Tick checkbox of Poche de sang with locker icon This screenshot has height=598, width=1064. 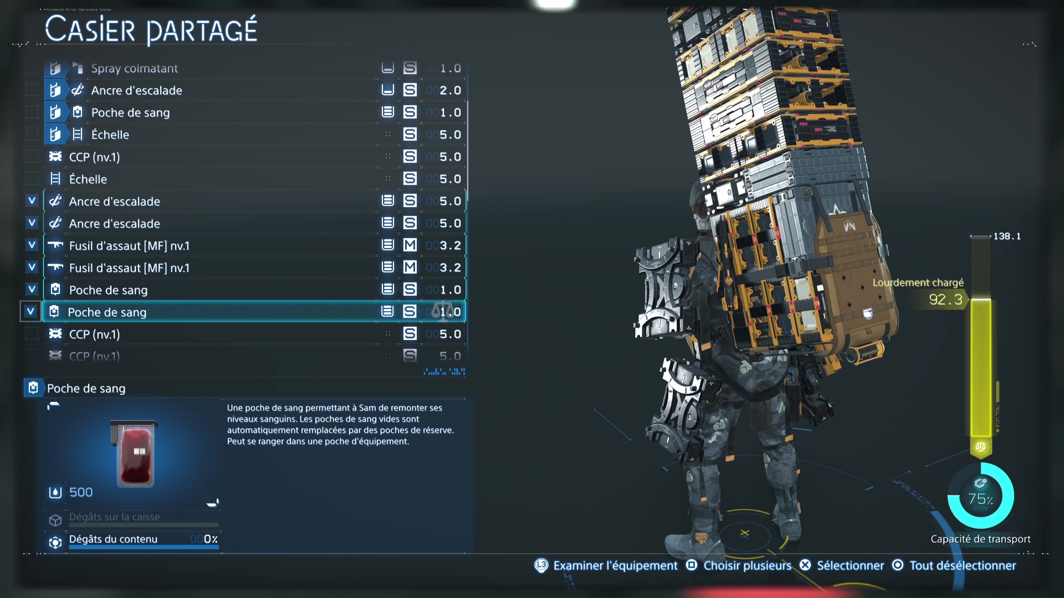click(x=32, y=112)
